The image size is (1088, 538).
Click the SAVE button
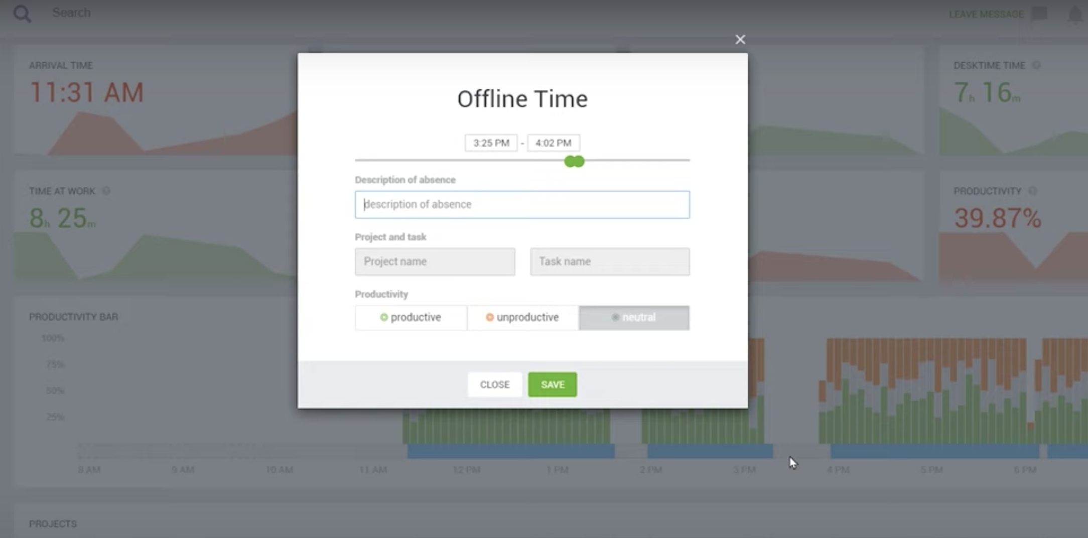[553, 384]
